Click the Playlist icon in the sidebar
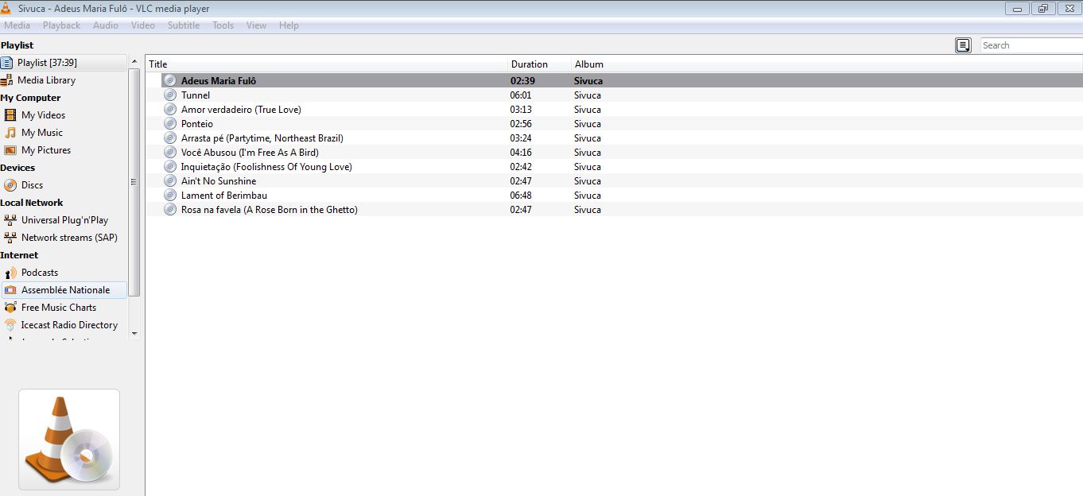 (6, 63)
